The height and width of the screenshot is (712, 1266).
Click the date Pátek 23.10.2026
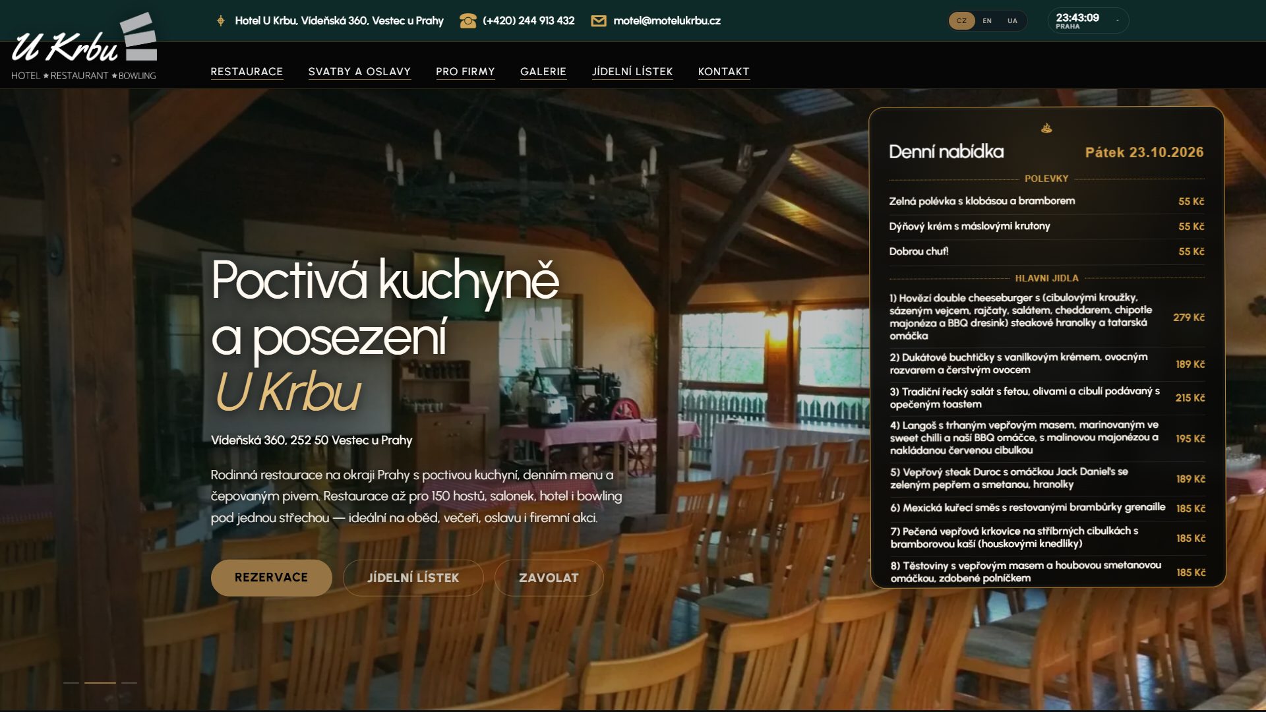pyautogui.click(x=1144, y=152)
